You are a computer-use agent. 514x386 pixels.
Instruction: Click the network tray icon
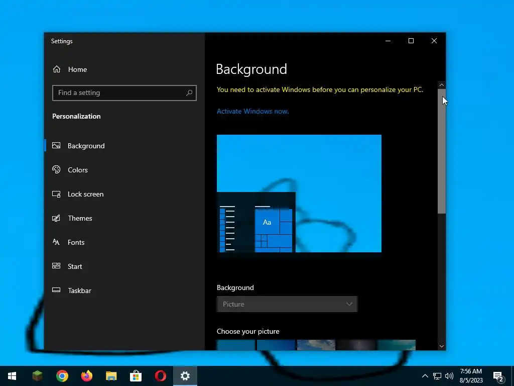tap(437, 376)
